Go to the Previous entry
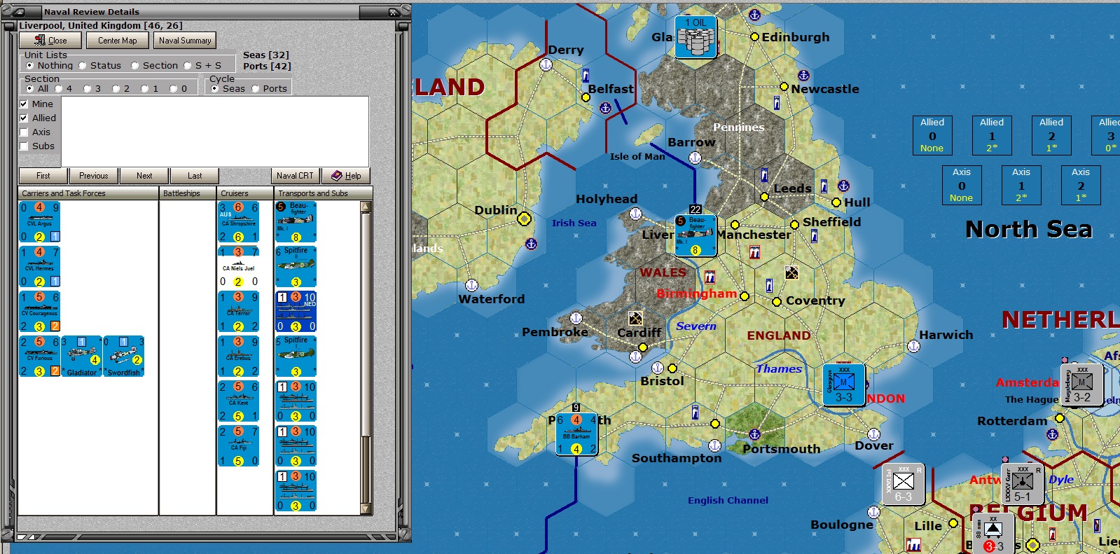1120x554 pixels. [x=94, y=176]
